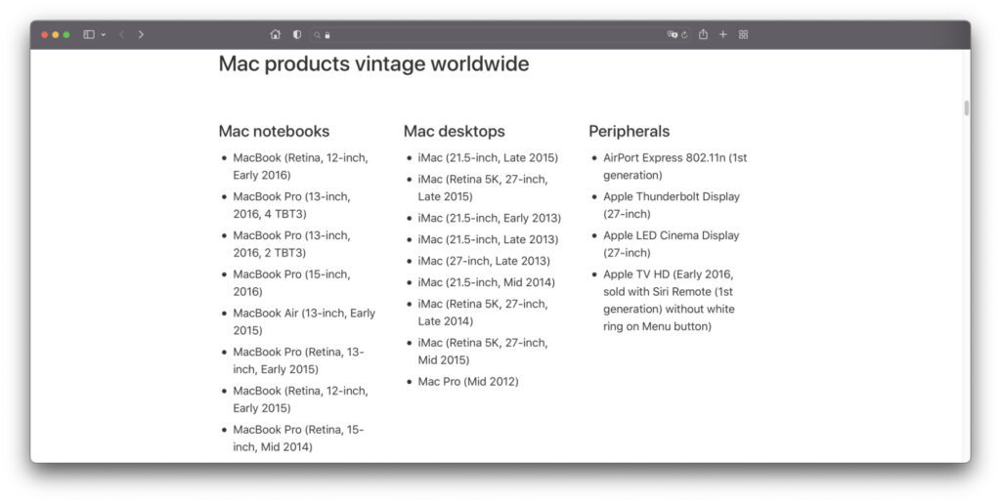Open a new tab with plus icon
1001x503 pixels.
click(x=723, y=34)
